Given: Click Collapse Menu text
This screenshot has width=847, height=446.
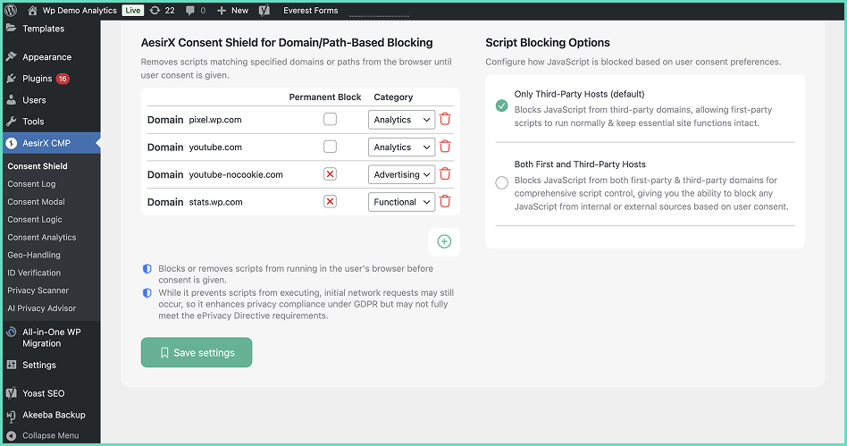Looking at the screenshot, I should pyautogui.click(x=51, y=435).
